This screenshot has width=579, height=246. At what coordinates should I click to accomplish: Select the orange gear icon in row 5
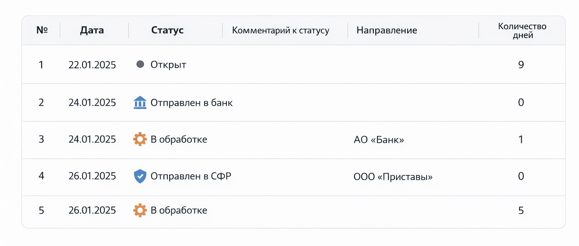tap(140, 210)
